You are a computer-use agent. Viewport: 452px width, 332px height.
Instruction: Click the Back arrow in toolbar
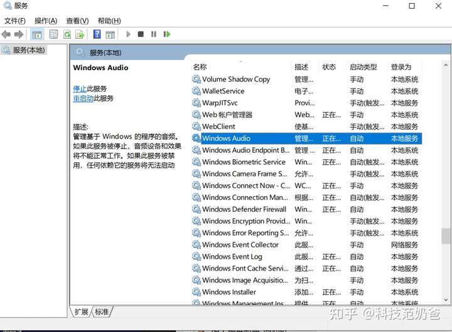coord(6,34)
